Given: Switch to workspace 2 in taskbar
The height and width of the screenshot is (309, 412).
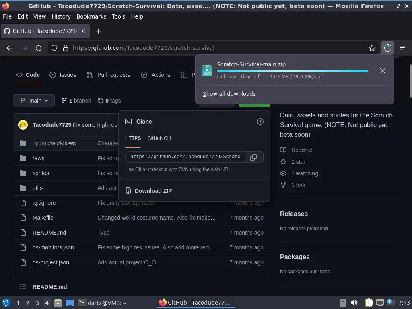Looking at the screenshot, I should pos(28,303).
